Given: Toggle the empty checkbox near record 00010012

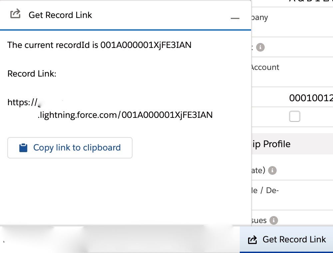Looking at the screenshot, I should tap(294, 116).
